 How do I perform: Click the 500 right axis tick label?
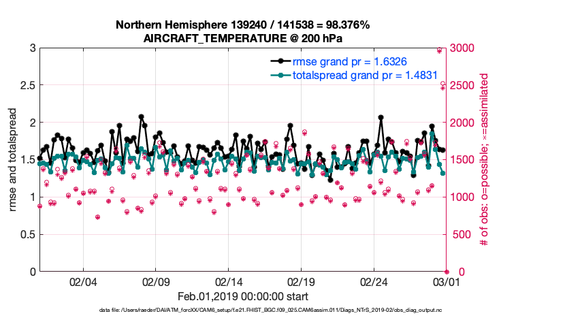[x=460, y=234]
